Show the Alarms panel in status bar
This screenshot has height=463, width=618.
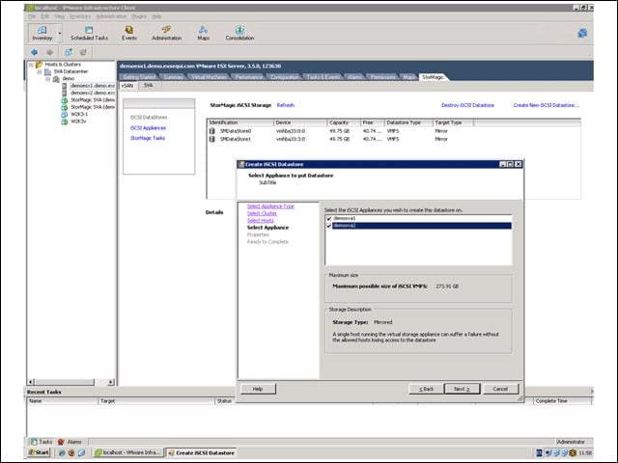tap(70, 442)
